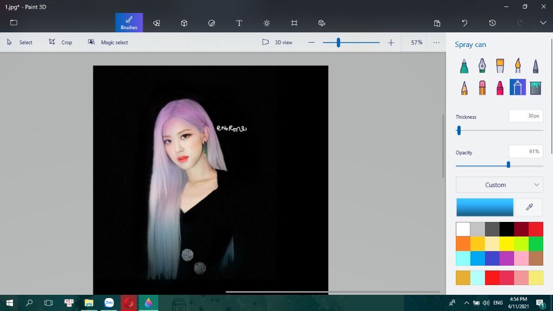Select the Oil brush
The image size is (553, 311).
click(x=500, y=66)
